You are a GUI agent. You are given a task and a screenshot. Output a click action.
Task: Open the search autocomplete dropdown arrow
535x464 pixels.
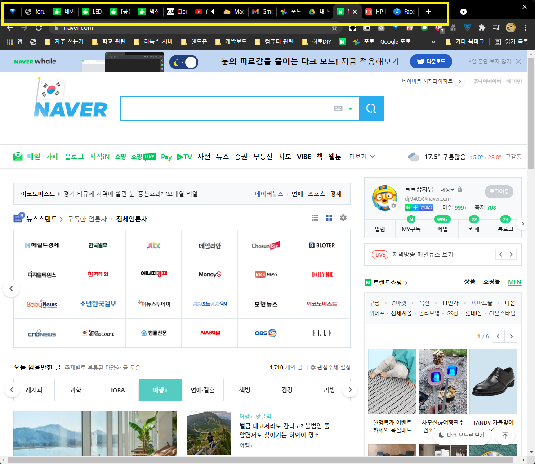[350, 108]
